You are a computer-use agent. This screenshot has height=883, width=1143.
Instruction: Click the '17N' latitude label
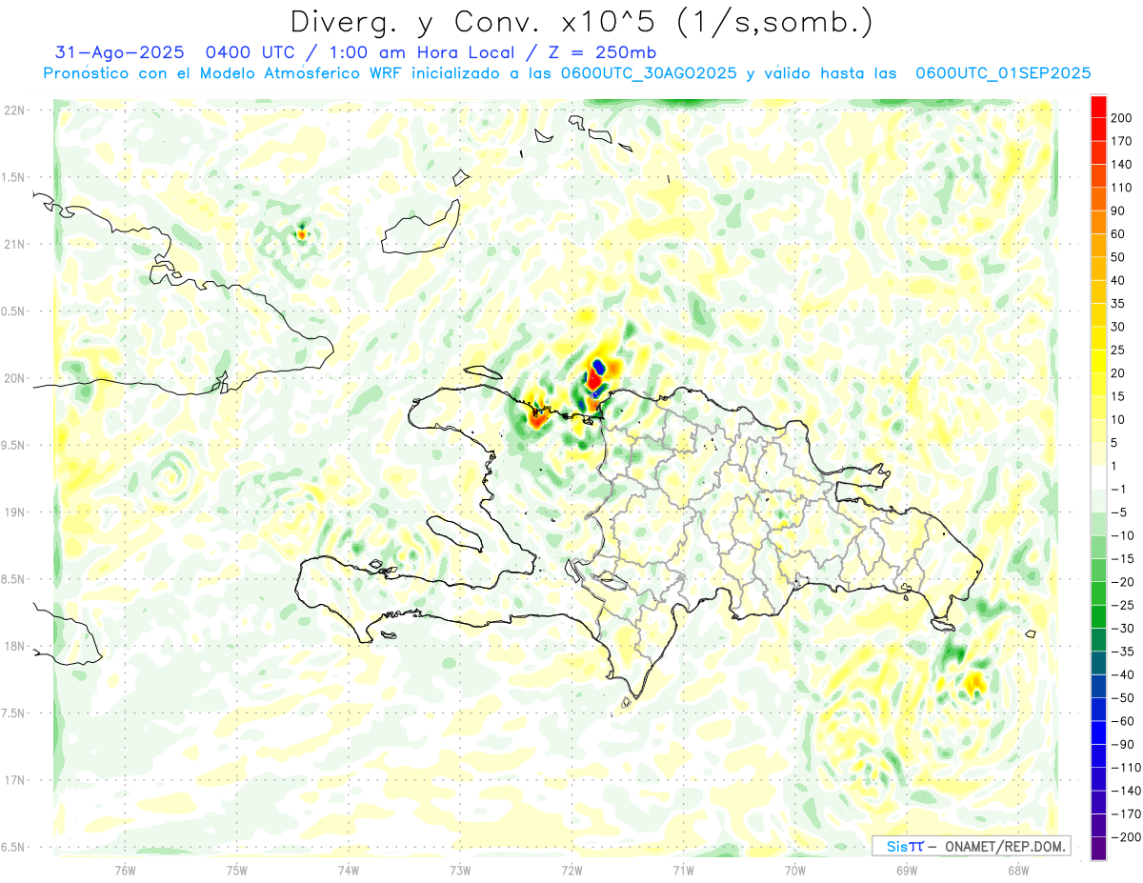(x=14, y=780)
